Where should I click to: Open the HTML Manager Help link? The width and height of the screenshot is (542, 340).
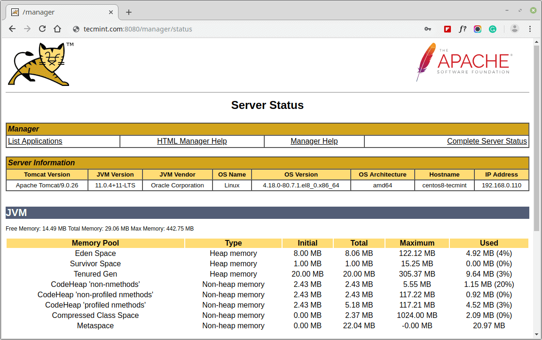pyautogui.click(x=192, y=141)
